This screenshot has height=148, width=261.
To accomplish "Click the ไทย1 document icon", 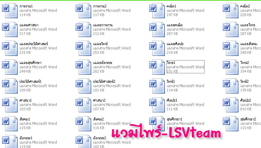I will coord(157,67).
